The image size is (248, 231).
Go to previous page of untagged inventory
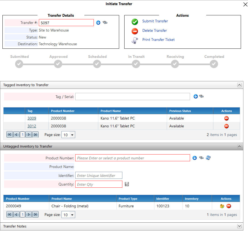point(16,215)
